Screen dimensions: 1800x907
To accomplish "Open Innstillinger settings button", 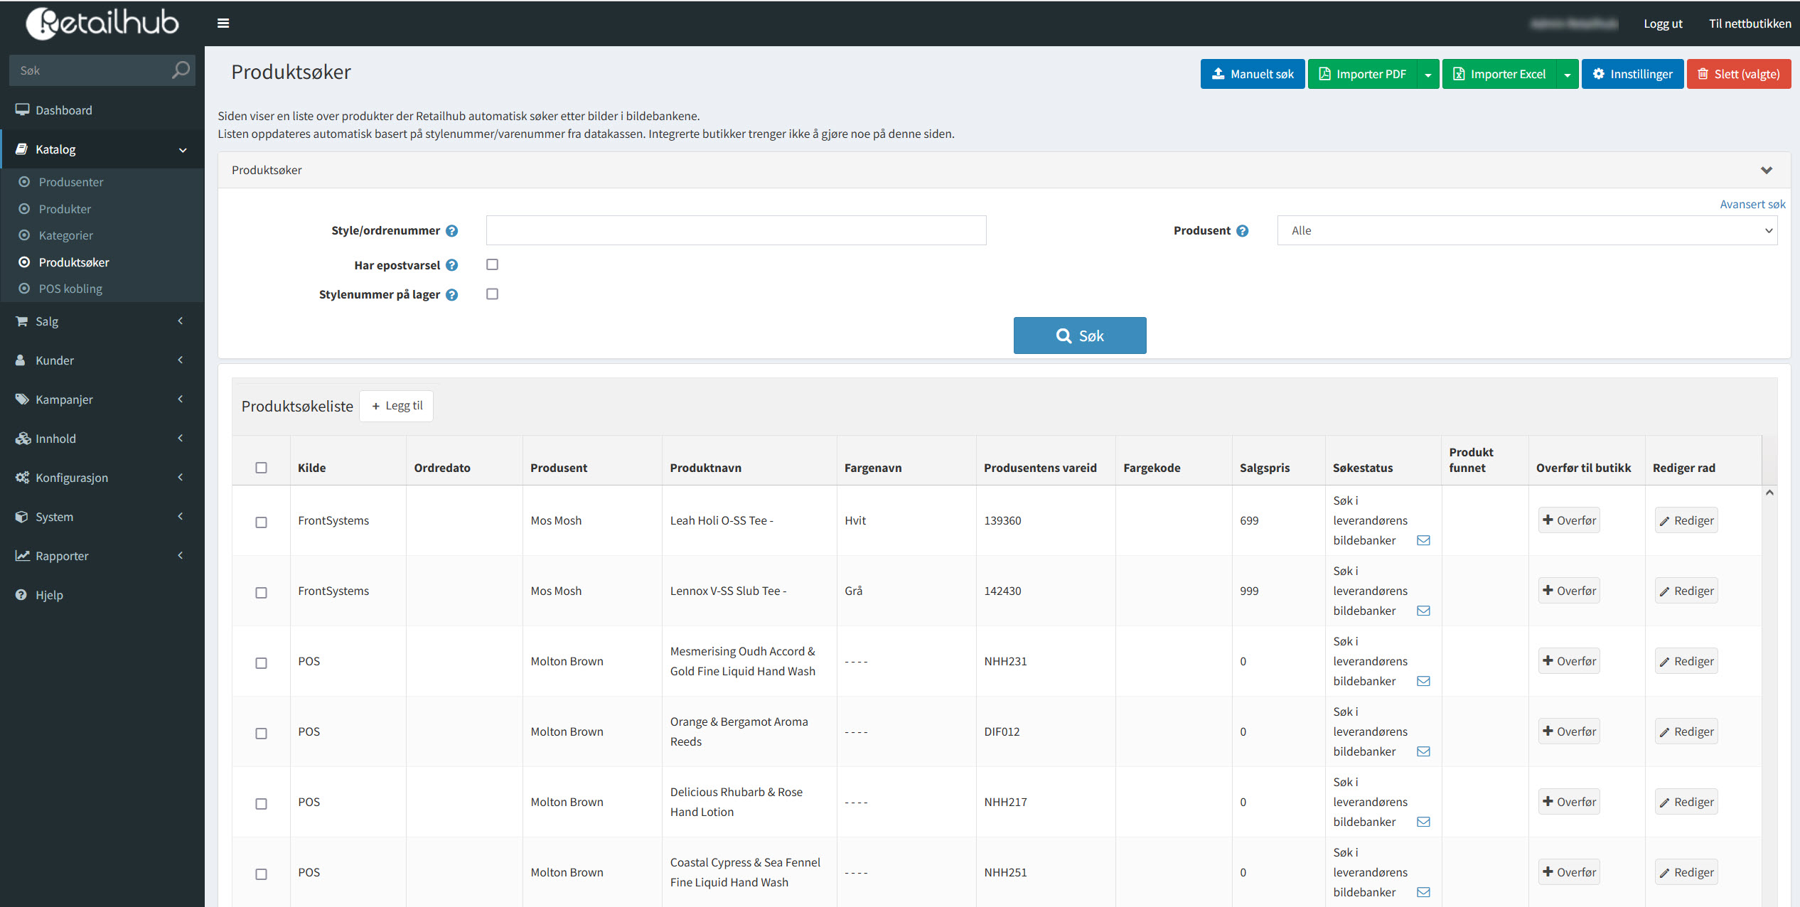I will coord(1632,74).
